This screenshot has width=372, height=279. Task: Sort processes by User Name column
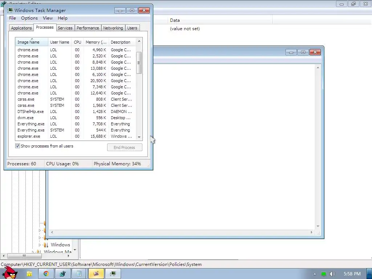(x=60, y=42)
